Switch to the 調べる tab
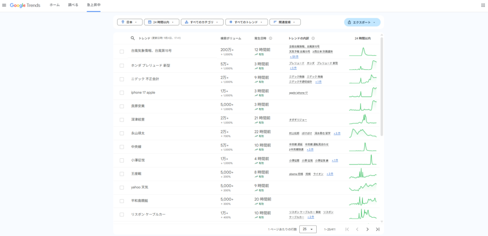This screenshot has height=236, width=488. coord(73,5)
